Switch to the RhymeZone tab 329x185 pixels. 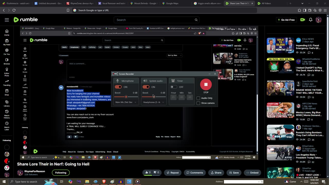80,3
